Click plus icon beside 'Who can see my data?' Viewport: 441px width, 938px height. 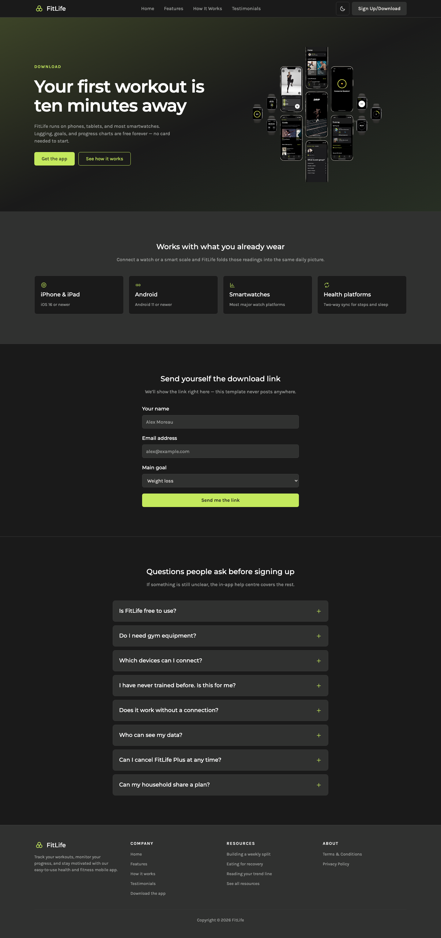tap(319, 736)
